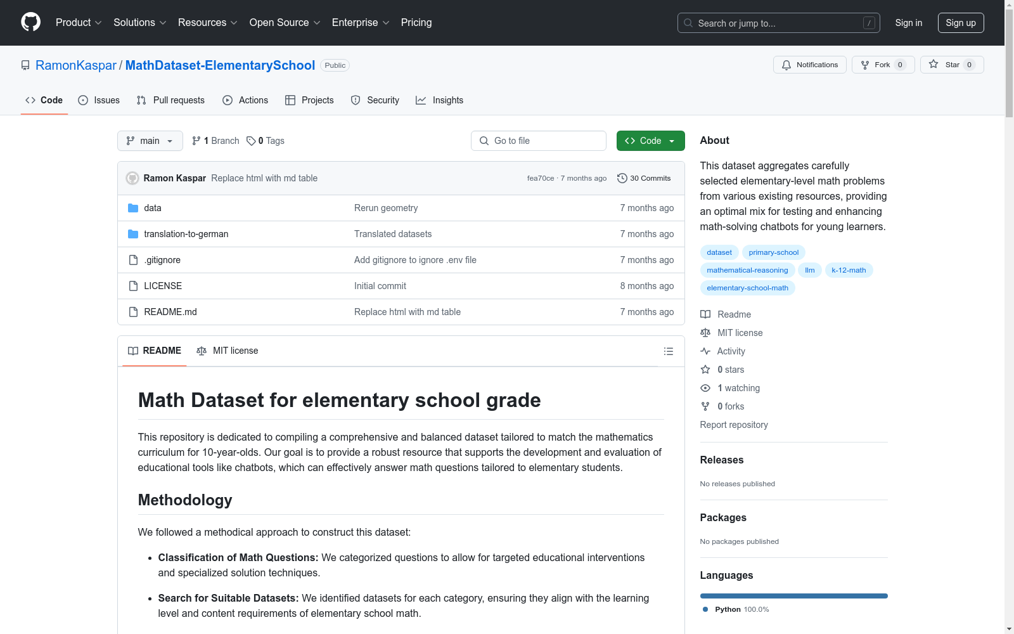Switch to the README tab
This screenshot has height=634, width=1014.
[x=155, y=351]
